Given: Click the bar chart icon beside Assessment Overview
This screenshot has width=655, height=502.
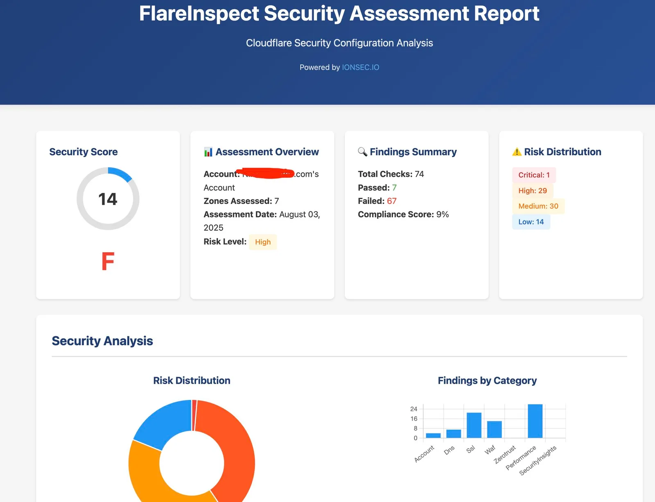Looking at the screenshot, I should (x=208, y=152).
